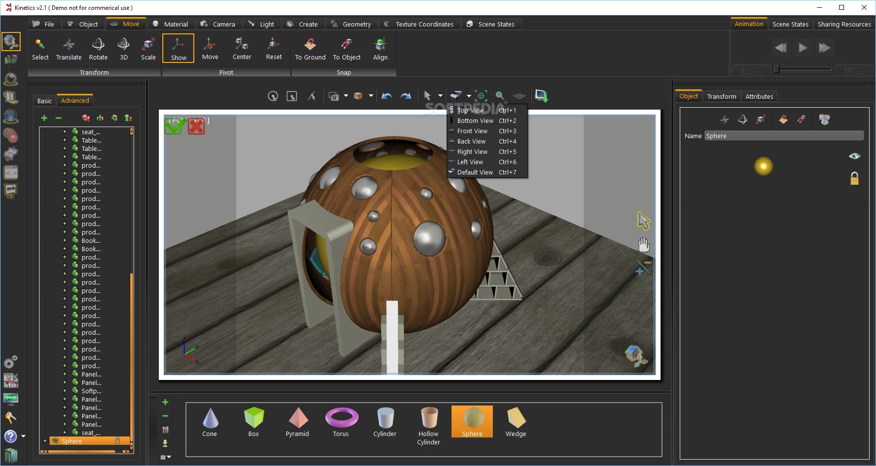Switch to the Light tab

click(262, 24)
